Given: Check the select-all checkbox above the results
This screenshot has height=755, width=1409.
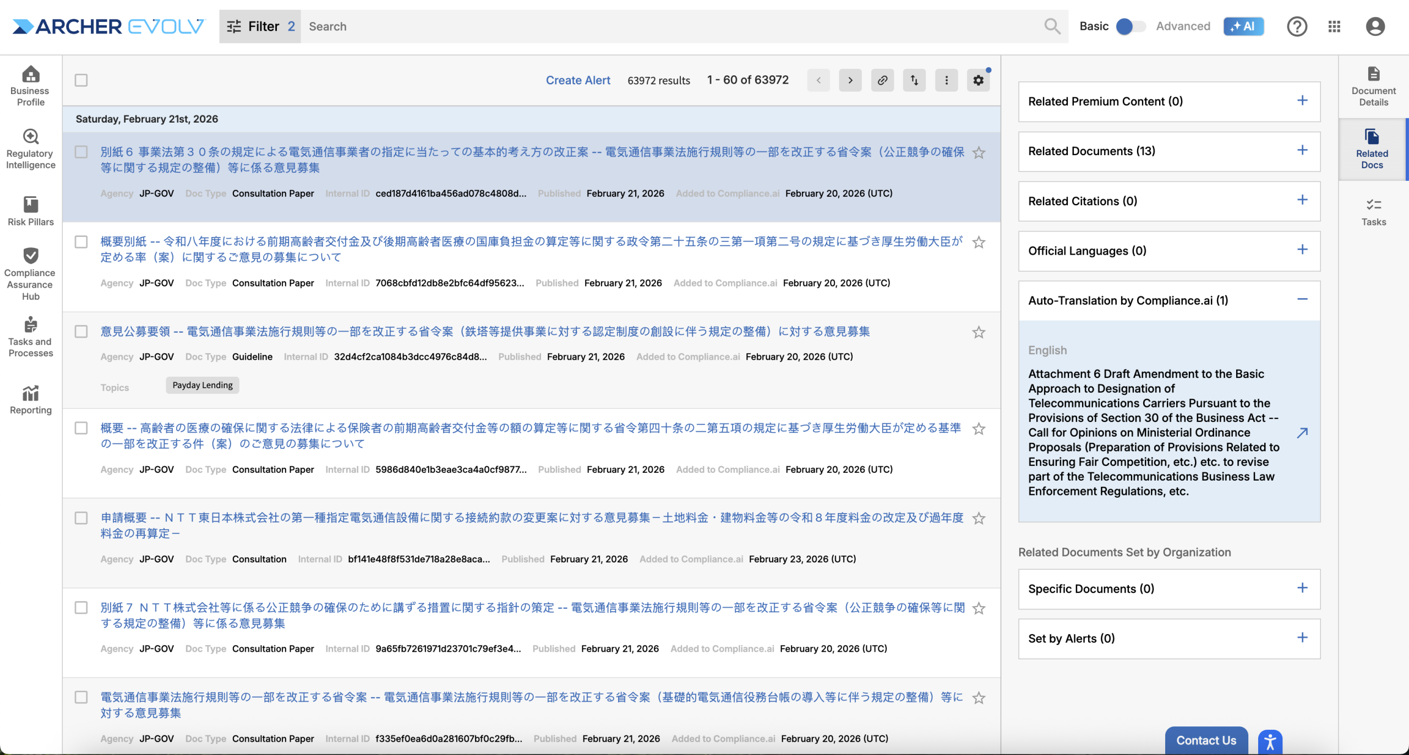Looking at the screenshot, I should click(81, 80).
